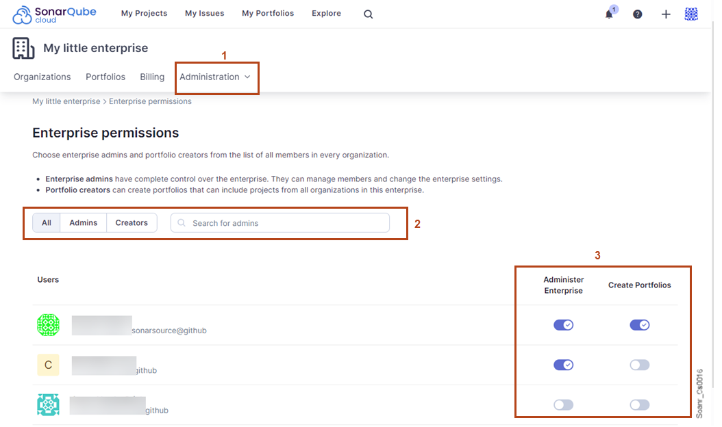Open the user account avatar
This screenshot has width=722, height=427.
click(x=691, y=14)
